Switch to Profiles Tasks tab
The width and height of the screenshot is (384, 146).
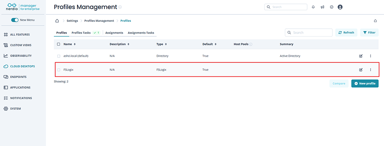point(86,32)
